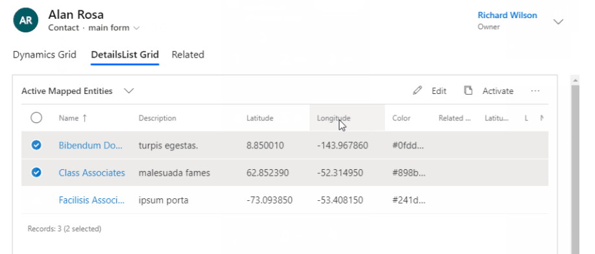Open the Related tab
595x254 pixels.
(x=188, y=54)
